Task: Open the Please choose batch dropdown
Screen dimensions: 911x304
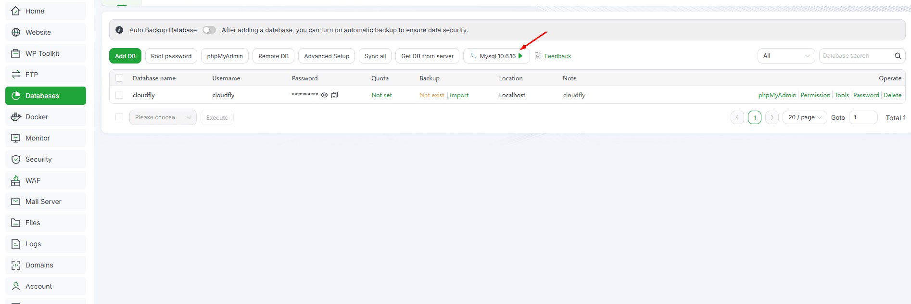Action: click(x=163, y=117)
